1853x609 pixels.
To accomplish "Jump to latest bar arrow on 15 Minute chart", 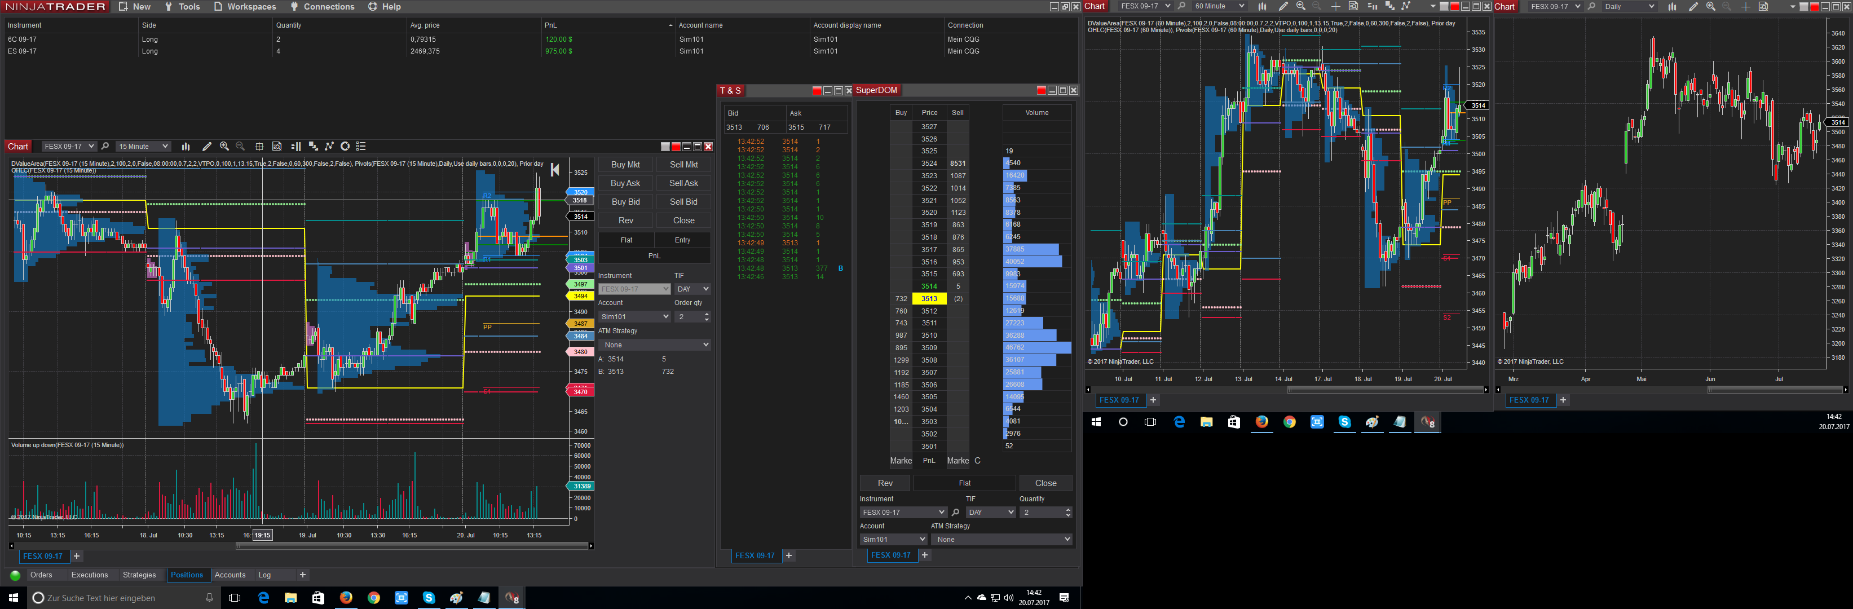I will click(555, 170).
